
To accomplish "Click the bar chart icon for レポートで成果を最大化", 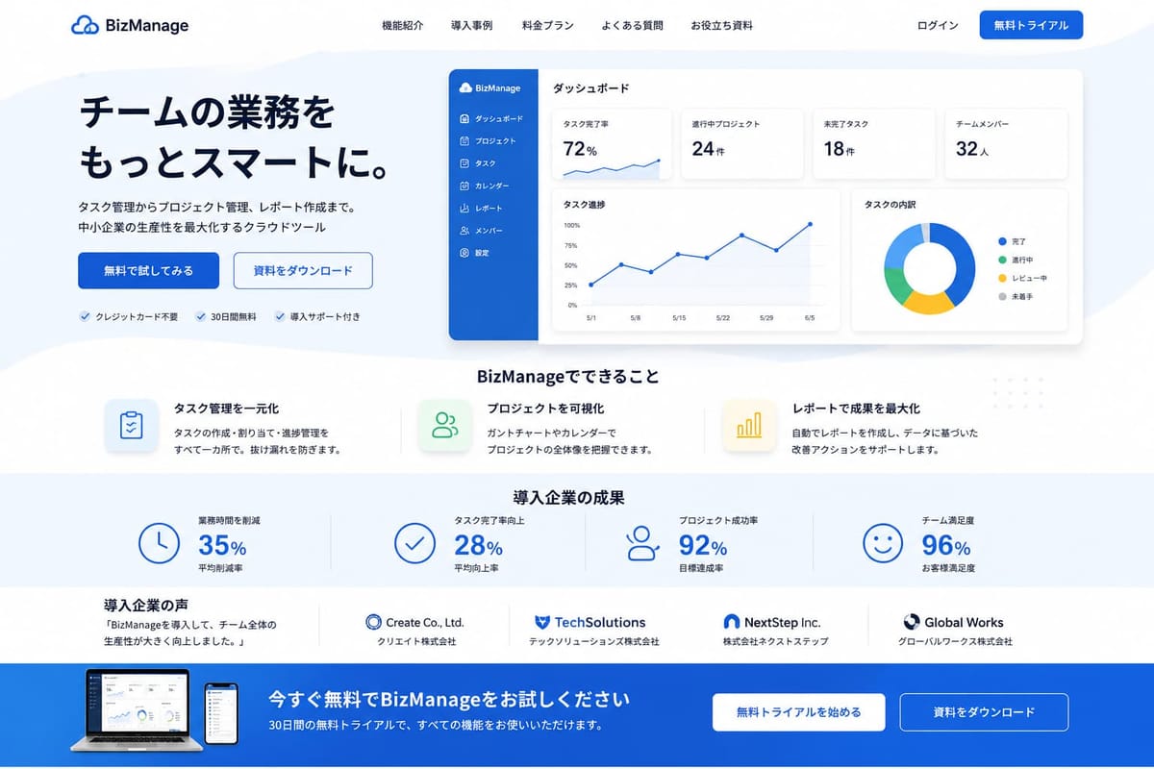I will [749, 425].
